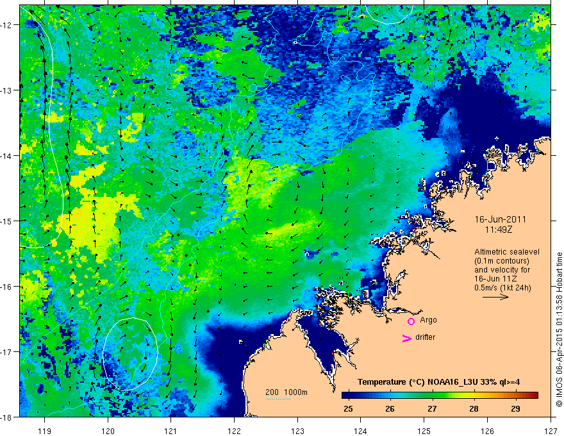Click the white closed sealevel contour near 120E 17S

[x=130, y=355]
